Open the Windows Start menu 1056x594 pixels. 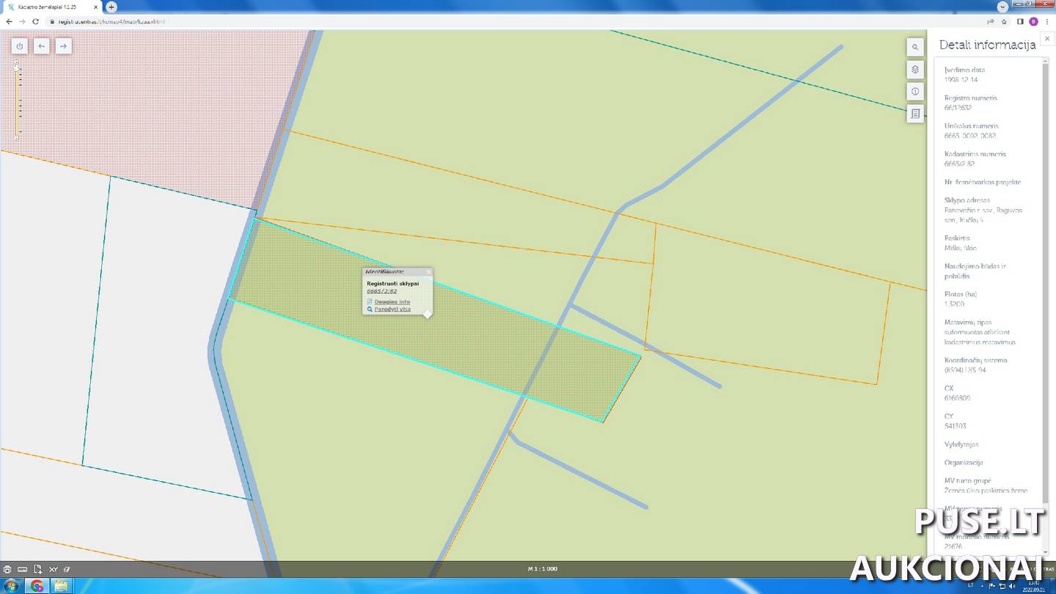[10, 586]
